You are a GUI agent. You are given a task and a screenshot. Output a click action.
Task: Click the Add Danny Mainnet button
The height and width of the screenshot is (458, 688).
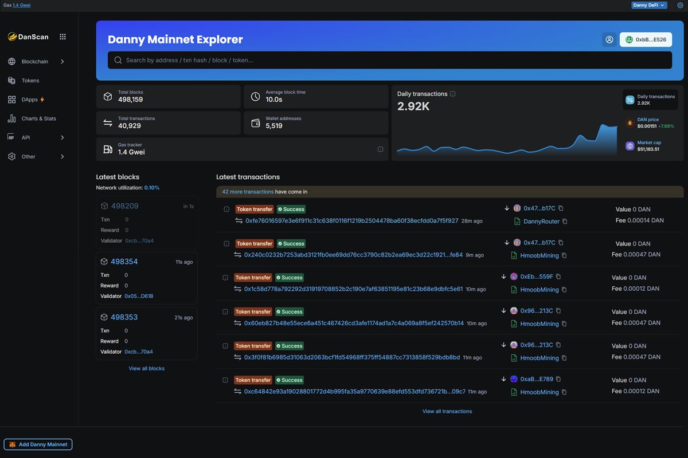[38, 444]
